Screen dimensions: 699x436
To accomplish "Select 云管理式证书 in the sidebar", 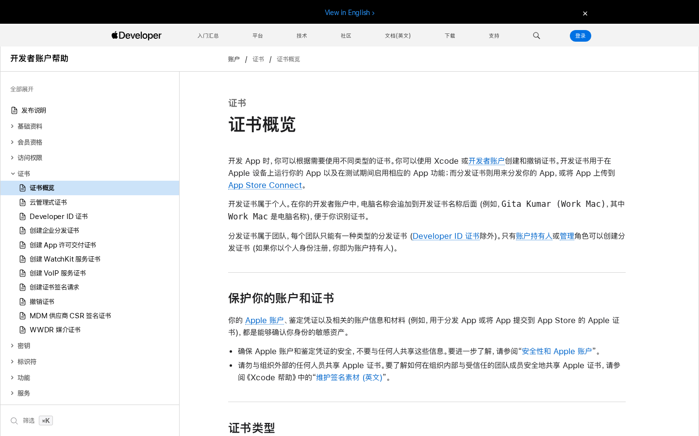I will tap(48, 202).
